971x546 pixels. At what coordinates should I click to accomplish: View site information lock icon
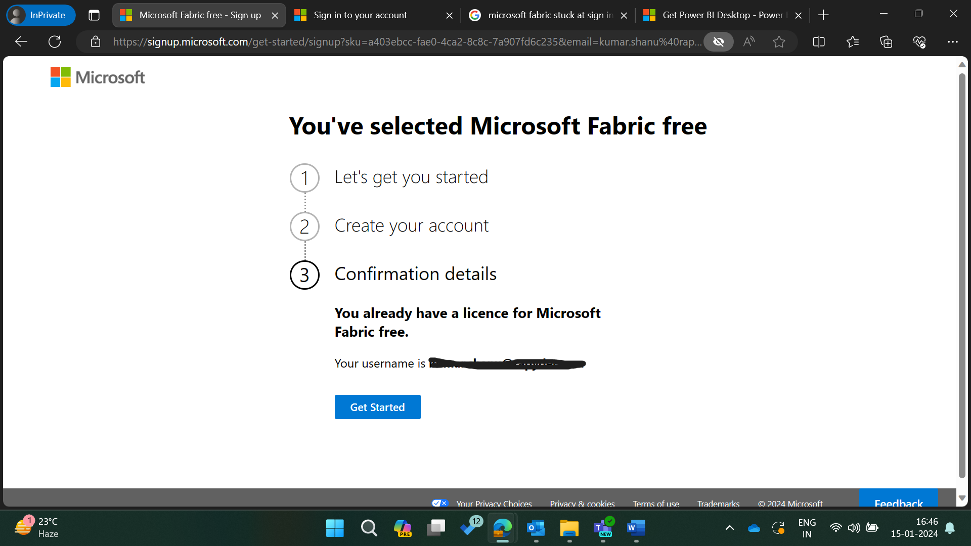(x=96, y=41)
